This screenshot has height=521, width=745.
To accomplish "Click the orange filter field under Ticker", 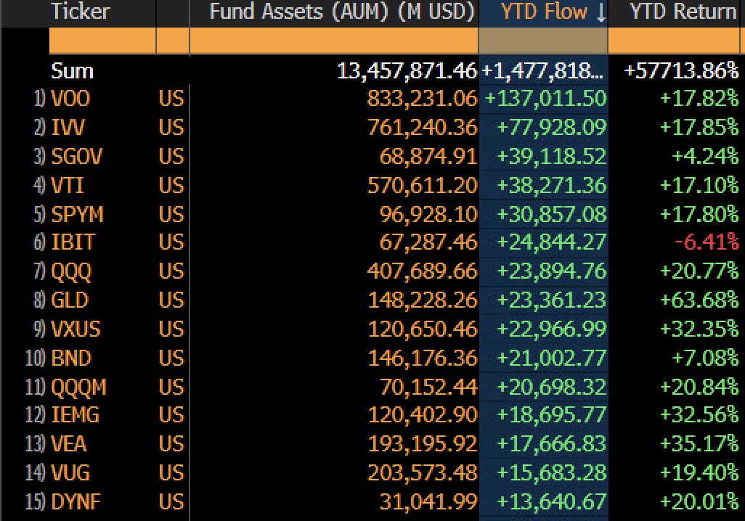I will (102, 41).
